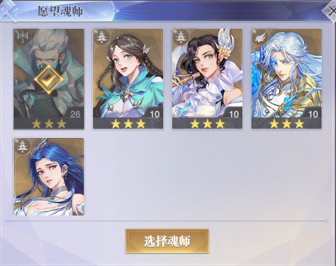The image size is (336, 266).
Task: Select the braided-hair girl in teal cape
Action: [128, 79]
